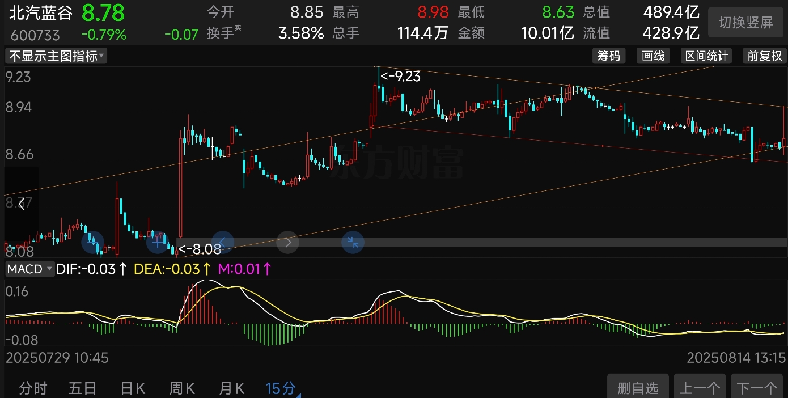
Task: Click the collapse arrows circle icon
Action: 353,243
